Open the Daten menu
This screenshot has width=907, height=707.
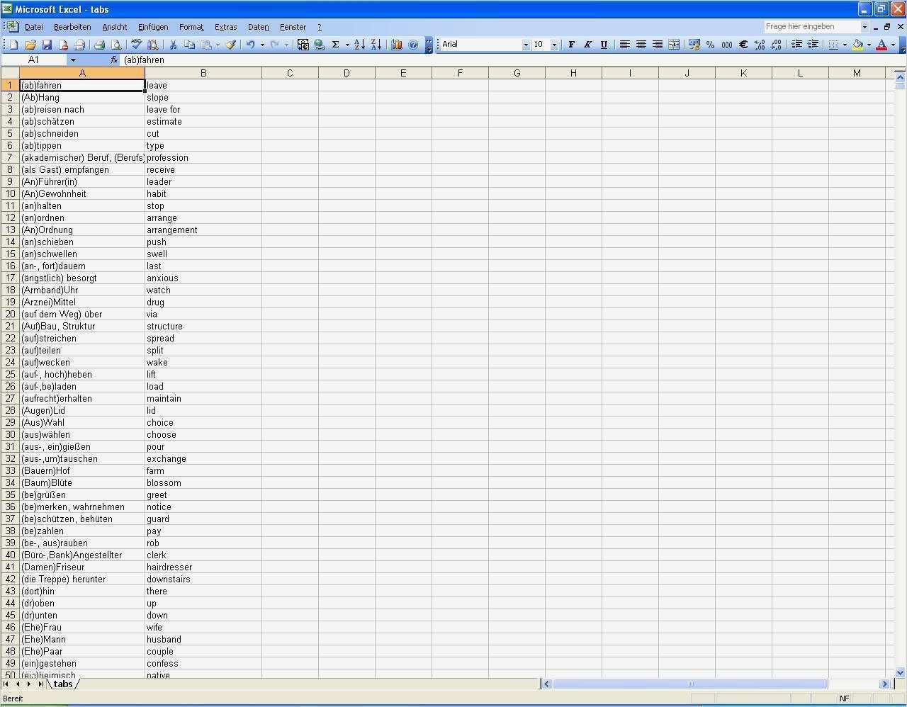[258, 27]
